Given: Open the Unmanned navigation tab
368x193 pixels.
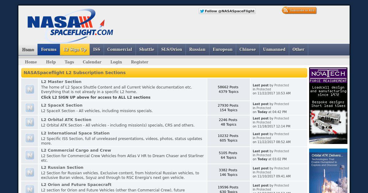Looking at the screenshot, I should click(x=274, y=49).
